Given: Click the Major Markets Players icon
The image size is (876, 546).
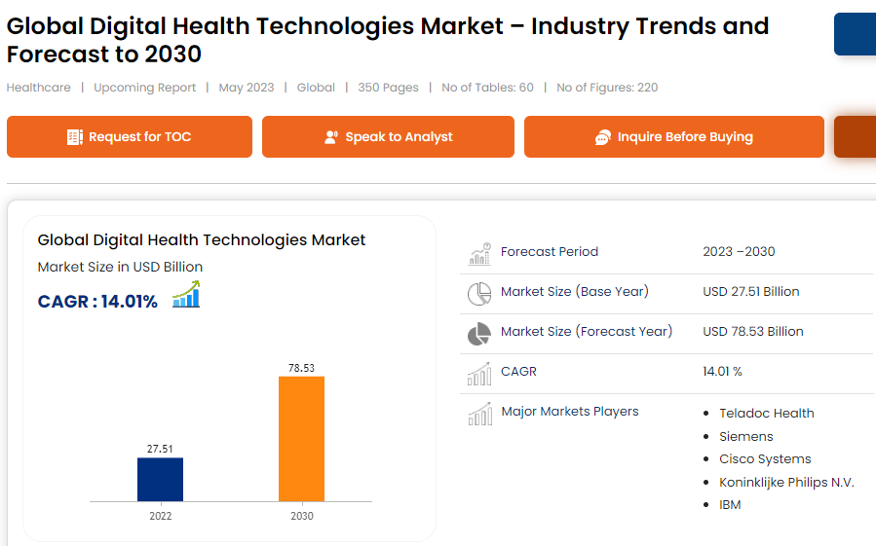Looking at the screenshot, I should tap(479, 415).
